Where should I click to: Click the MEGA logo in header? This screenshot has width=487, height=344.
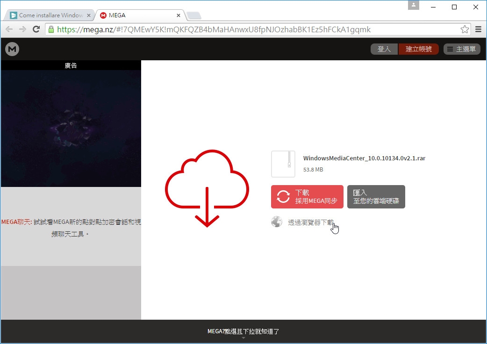(12, 49)
